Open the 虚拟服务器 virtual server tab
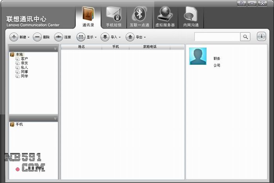Image resolution: width=274 pixels, height=183 pixels. coord(165,17)
